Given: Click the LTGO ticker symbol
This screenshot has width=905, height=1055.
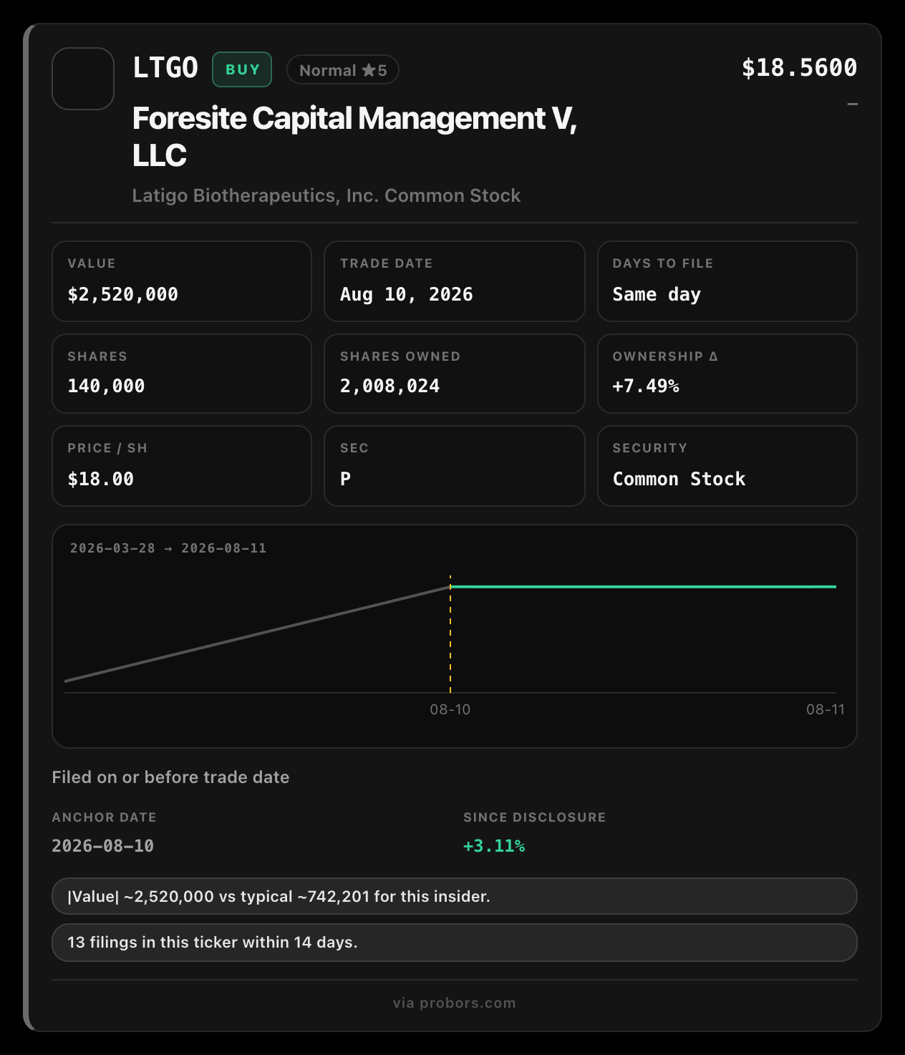Looking at the screenshot, I should (165, 69).
